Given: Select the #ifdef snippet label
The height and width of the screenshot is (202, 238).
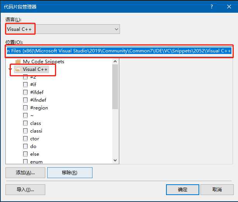Looking at the screenshot, I should click(x=37, y=92).
